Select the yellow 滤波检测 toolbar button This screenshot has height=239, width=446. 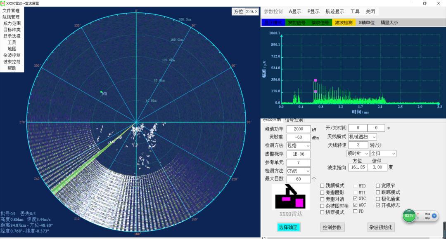coord(344,23)
